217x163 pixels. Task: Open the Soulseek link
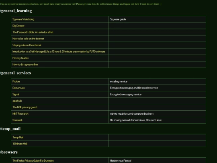[x=17, y=120]
